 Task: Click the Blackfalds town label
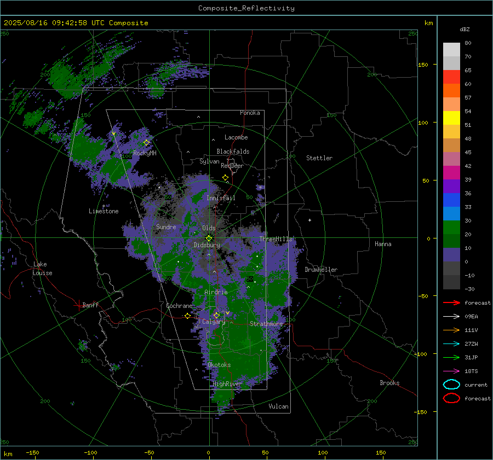tap(233, 152)
